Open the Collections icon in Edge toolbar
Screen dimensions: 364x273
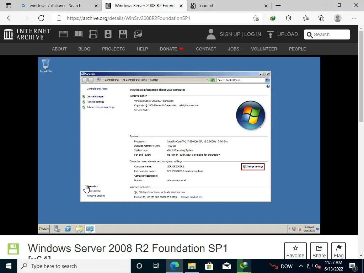point(321,18)
